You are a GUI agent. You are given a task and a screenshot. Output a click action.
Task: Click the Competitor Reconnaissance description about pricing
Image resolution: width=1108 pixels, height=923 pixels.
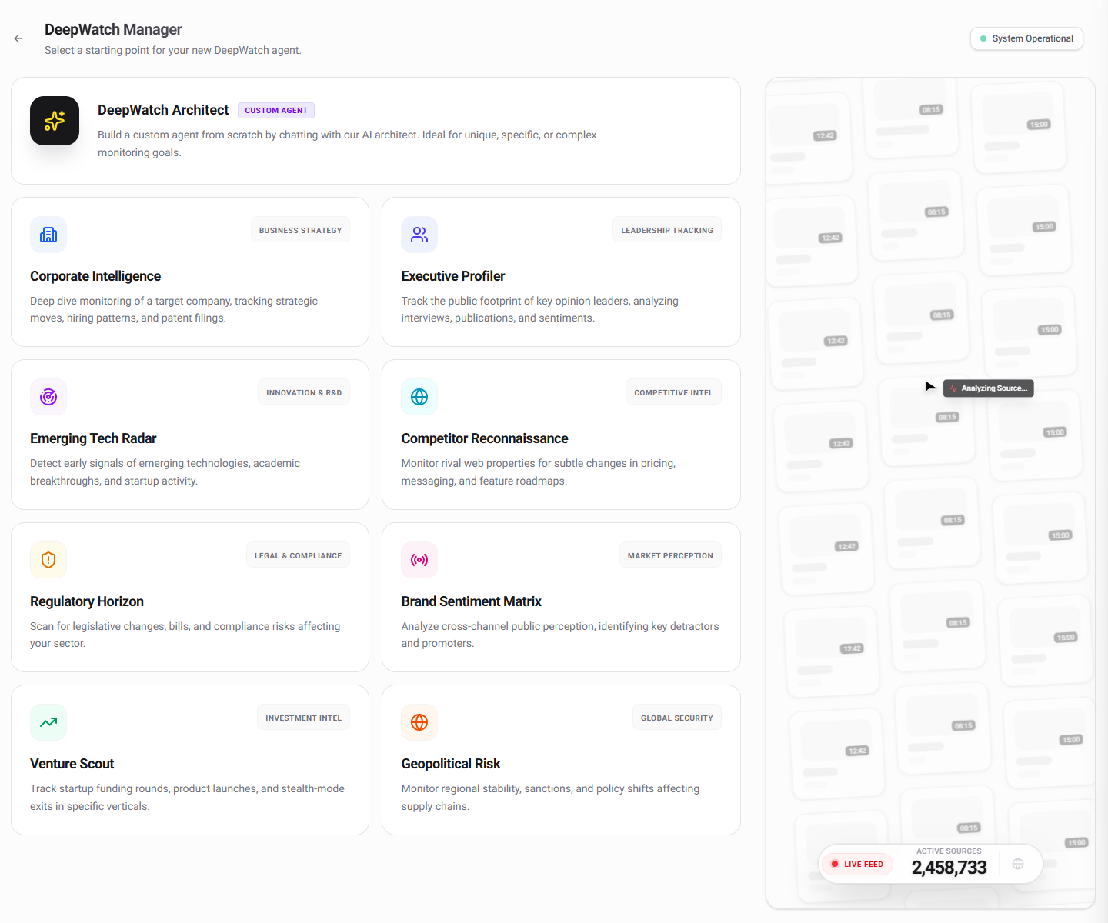tap(538, 472)
